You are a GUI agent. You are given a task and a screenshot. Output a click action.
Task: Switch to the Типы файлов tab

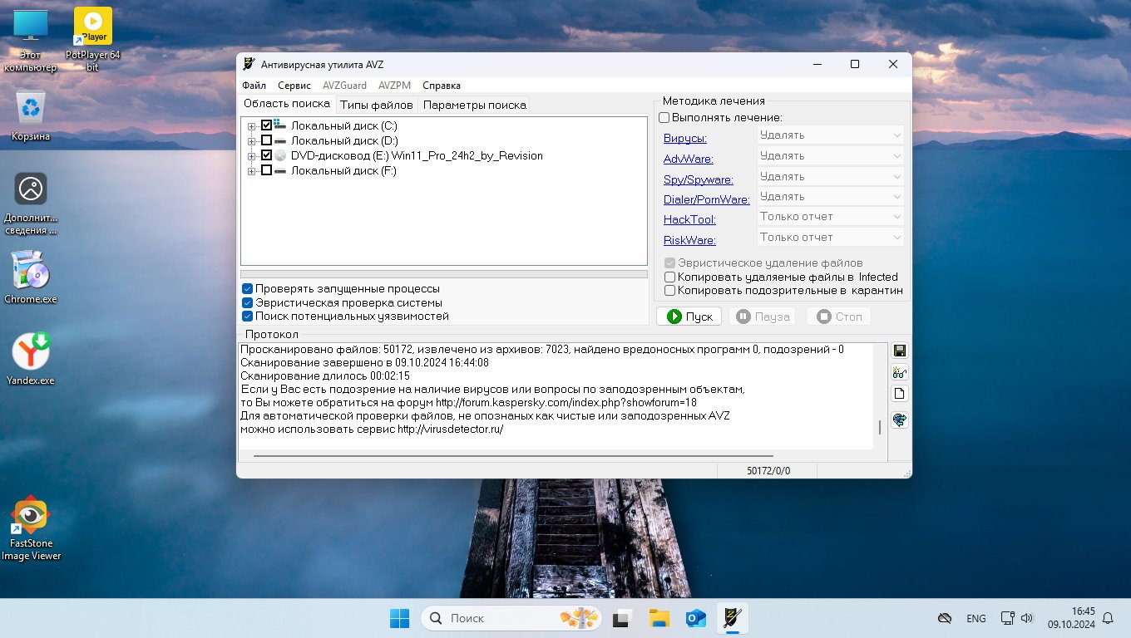[x=376, y=105]
